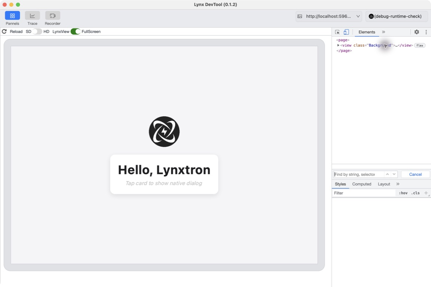Viewport: 431px width, 287px height.
Task: Open the DevTools three-dot menu
Action: coord(426,32)
